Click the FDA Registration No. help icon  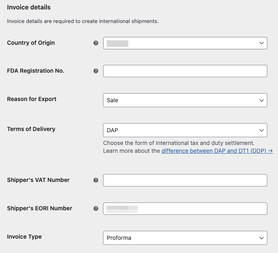click(96, 71)
